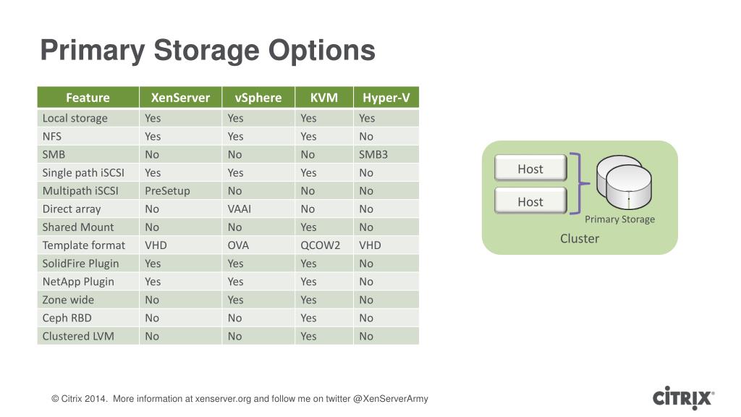This screenshot has width=741, height=417.
Task: Click the Cluster label
Action: (x=580, y=238)
